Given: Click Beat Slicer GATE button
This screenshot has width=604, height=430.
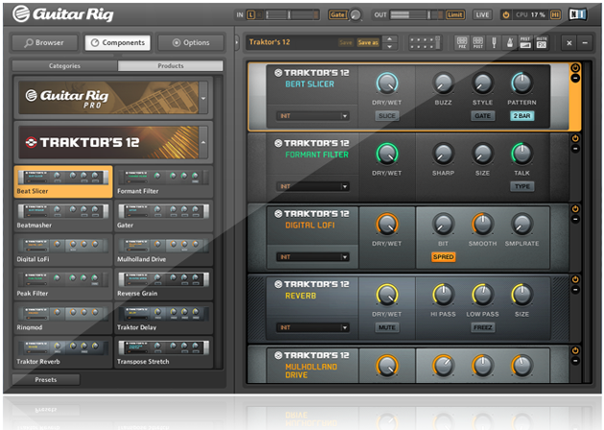Looking at the screenshot, I should (482, 116).
